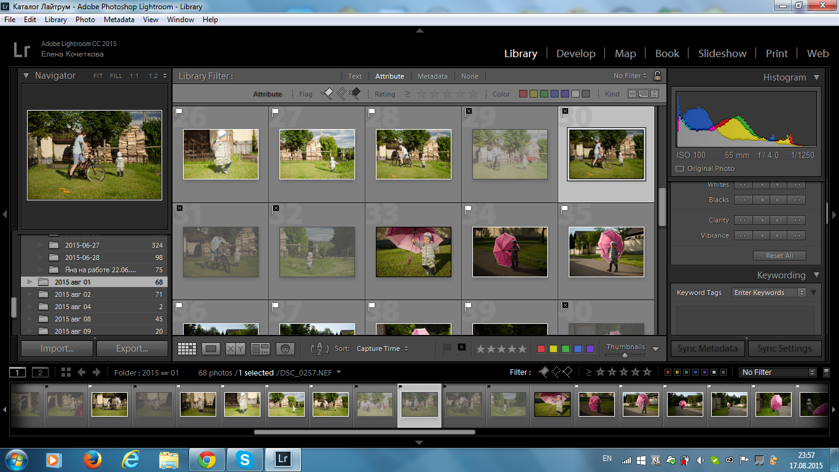The width and height of the screenshot is (839, 472).
Task: Open People view face icon
Action: pos(285,348)
